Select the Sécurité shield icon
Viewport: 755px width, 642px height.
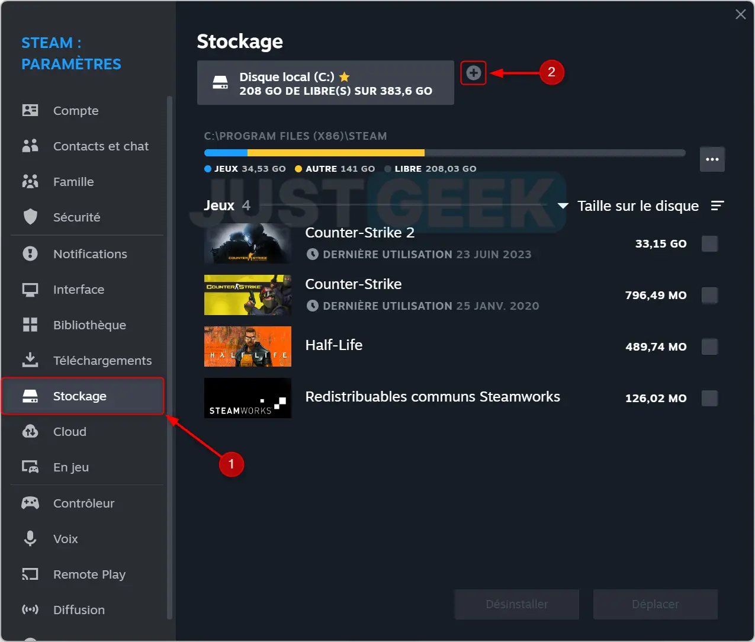click(30, 217)
